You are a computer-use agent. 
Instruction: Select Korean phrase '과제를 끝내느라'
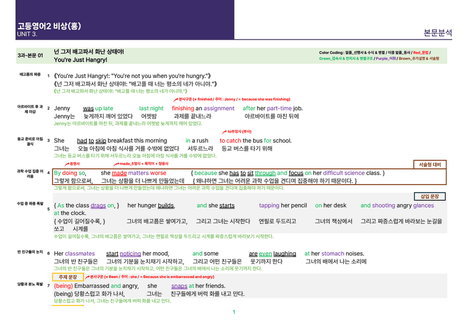[x=192, y=116]
